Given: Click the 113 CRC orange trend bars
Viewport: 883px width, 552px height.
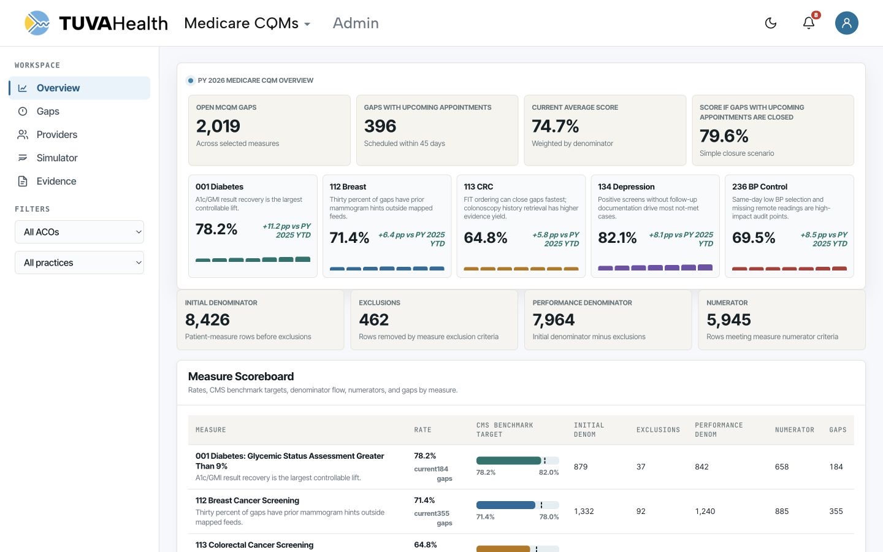Looking at the screenshot, I should tap(521, 269).
